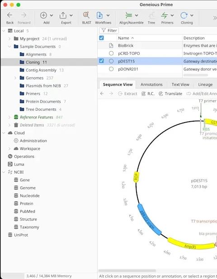The width and height of the screenshot is (217, 279).
Task: Open the Plasmids from NEB folder
Action: [44, 86]
